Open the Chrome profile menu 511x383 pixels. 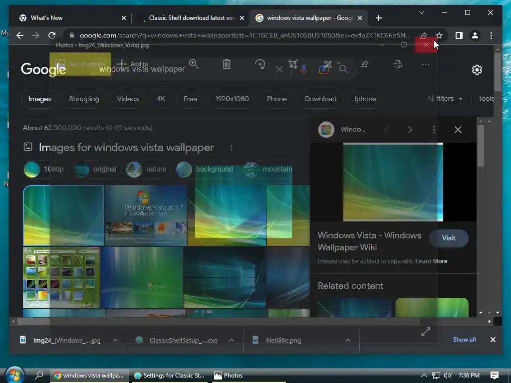tap(475, 35)
